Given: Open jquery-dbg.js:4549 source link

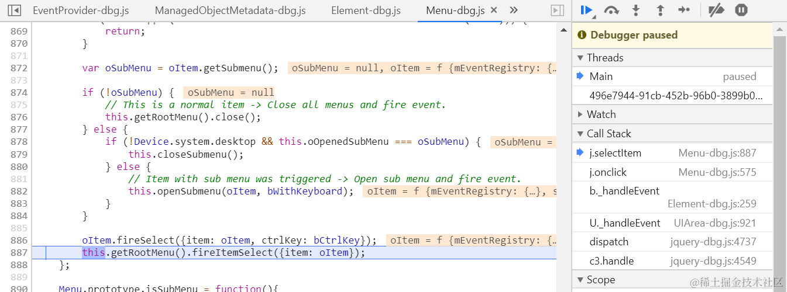Looking at the screenshot, I should pyautogui.click(x=713, y=261).
